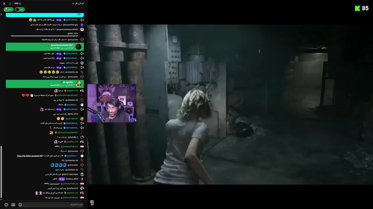373x209 pixels.
Task: Open the Super Chat money icon
Action: pyautogui.click(x=13, y=205)
